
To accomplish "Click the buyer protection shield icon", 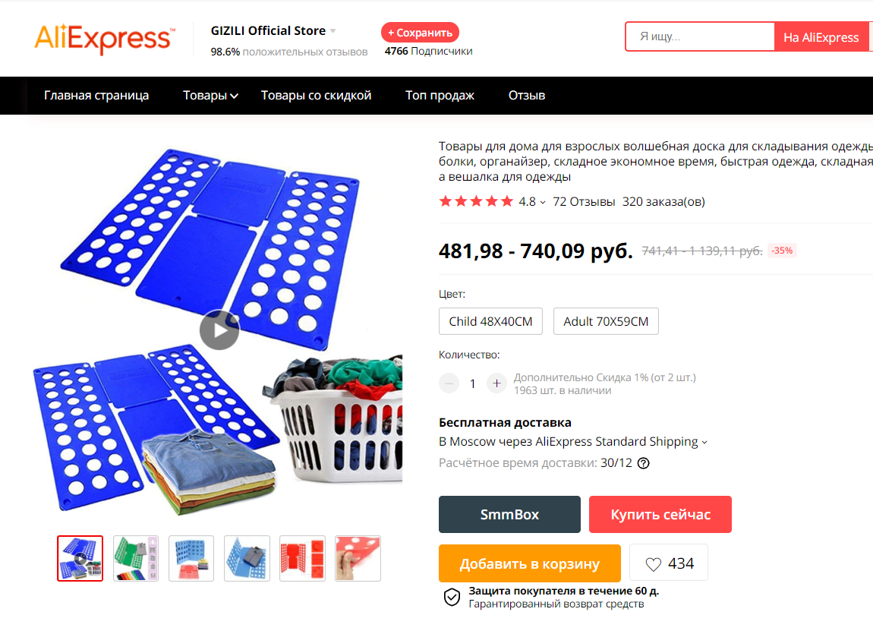I will click(452, 598).
